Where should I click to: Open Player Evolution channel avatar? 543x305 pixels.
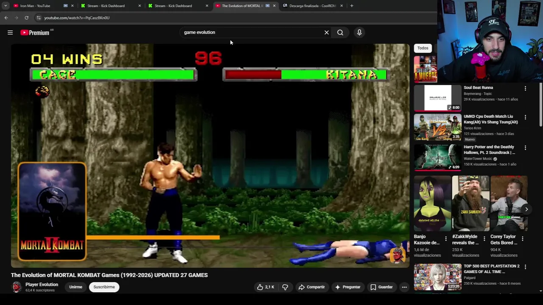point(17,287)
